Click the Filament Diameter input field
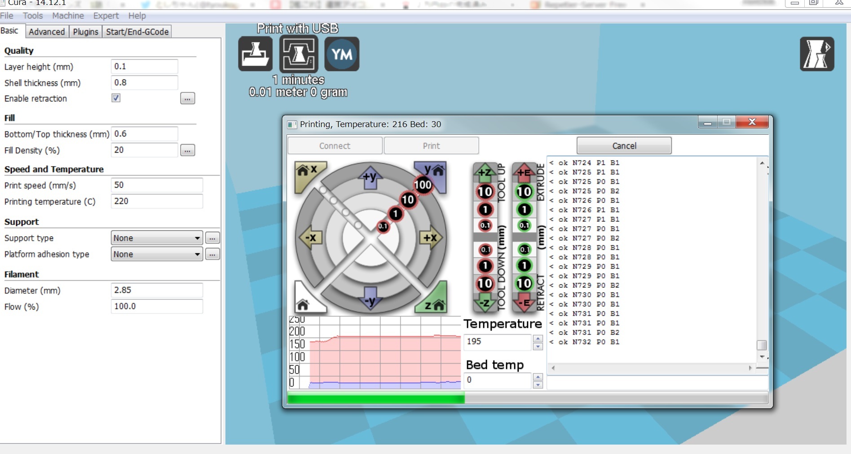This screenshot has height=454, width=851. point(157,290)
